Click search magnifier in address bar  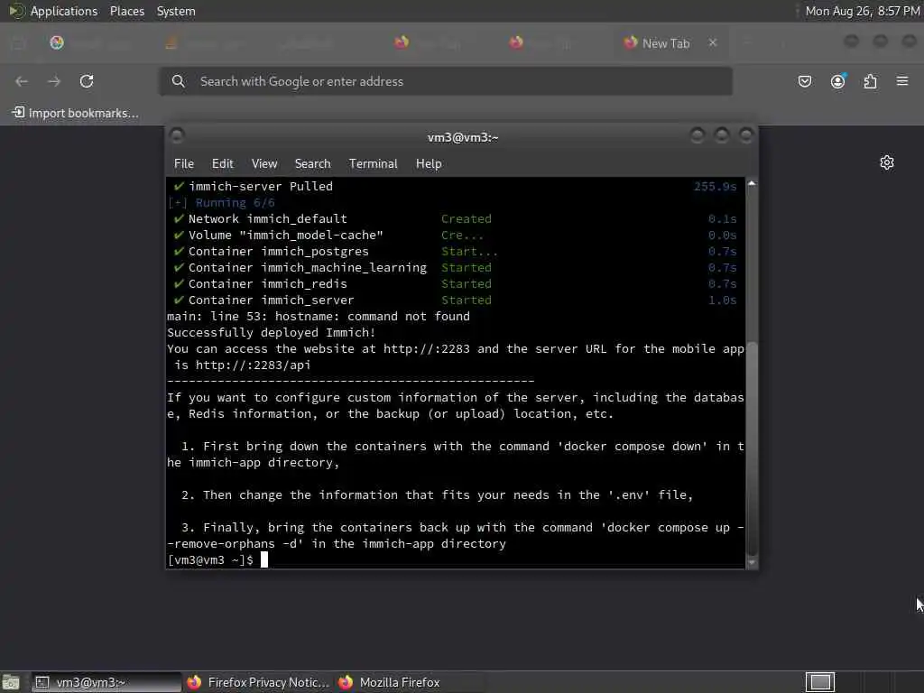[179, 81]
